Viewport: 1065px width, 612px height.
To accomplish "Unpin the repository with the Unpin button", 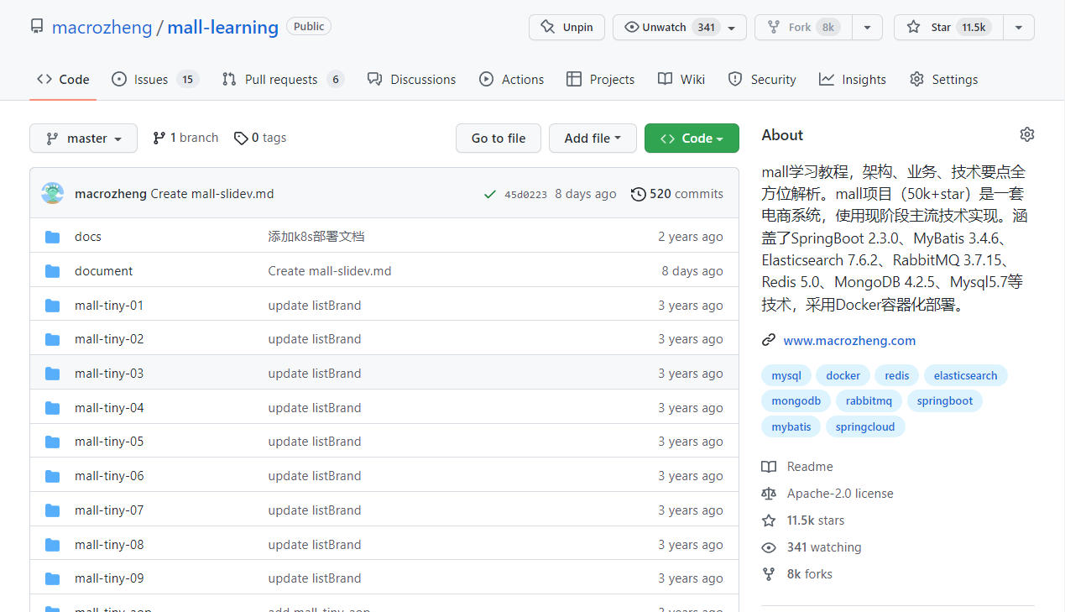I will pos(567,28).
